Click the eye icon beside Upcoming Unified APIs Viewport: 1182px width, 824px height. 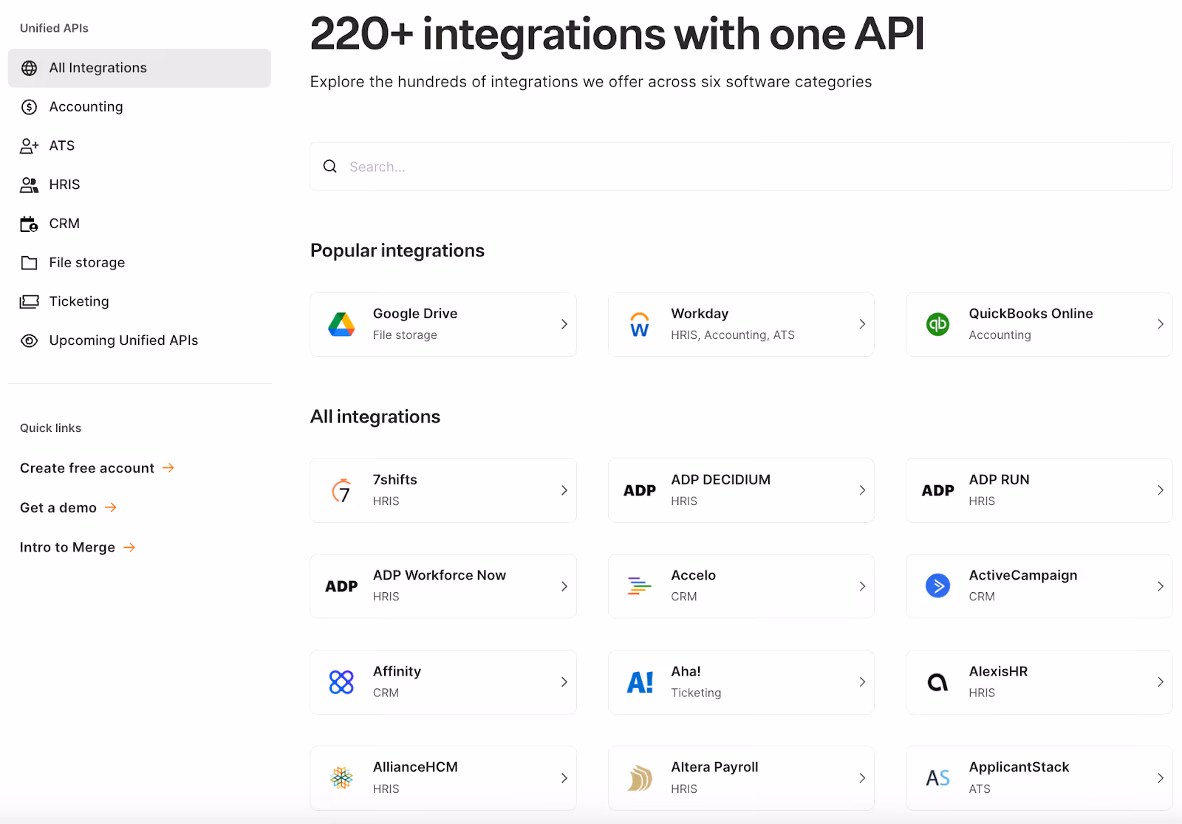click(29, 340)
